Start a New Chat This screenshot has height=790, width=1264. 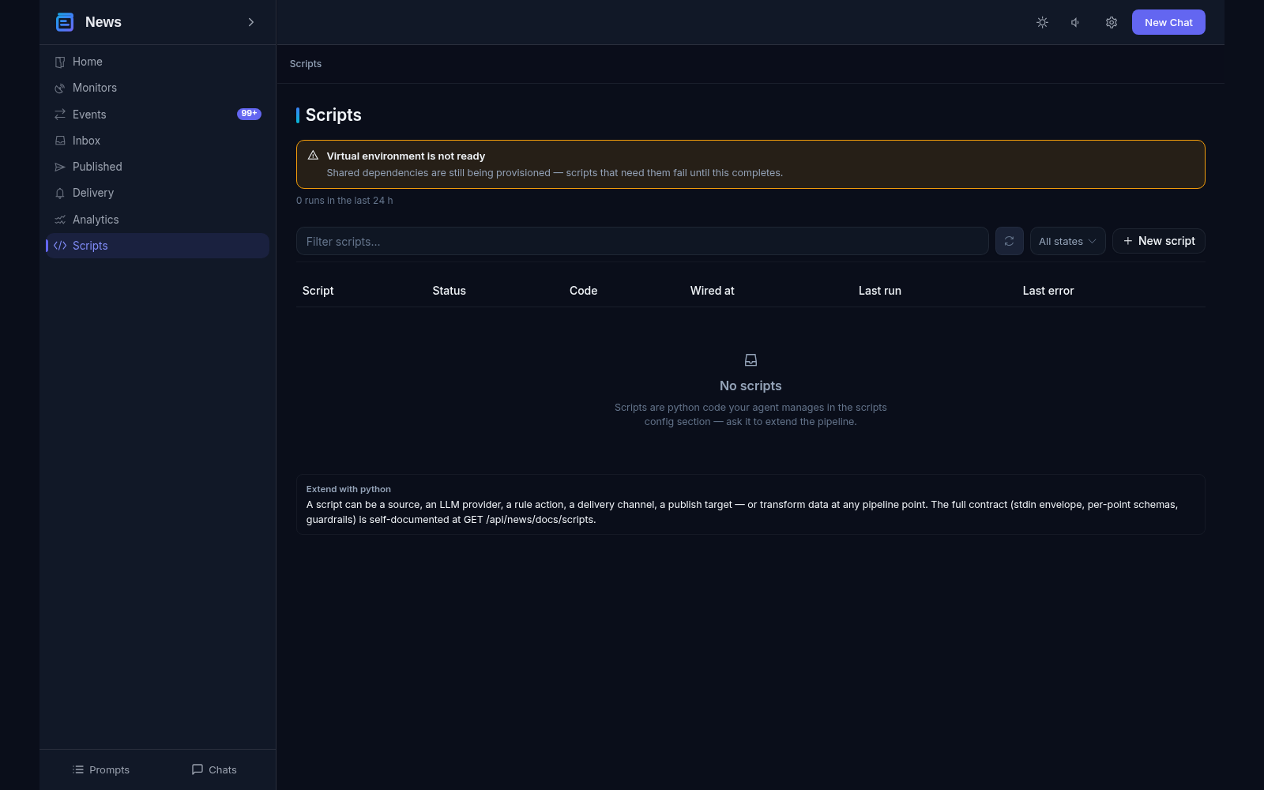[x=1168, y=22]
